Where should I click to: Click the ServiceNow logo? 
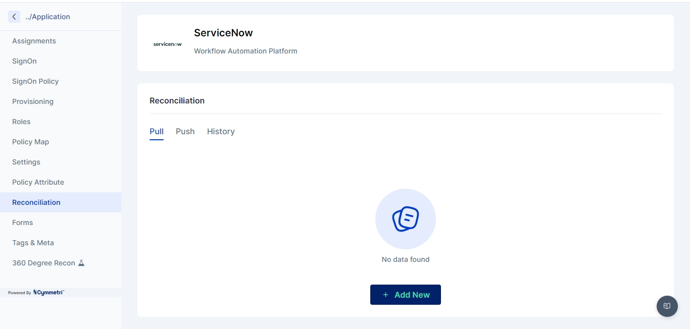click(x=167, y=44)
